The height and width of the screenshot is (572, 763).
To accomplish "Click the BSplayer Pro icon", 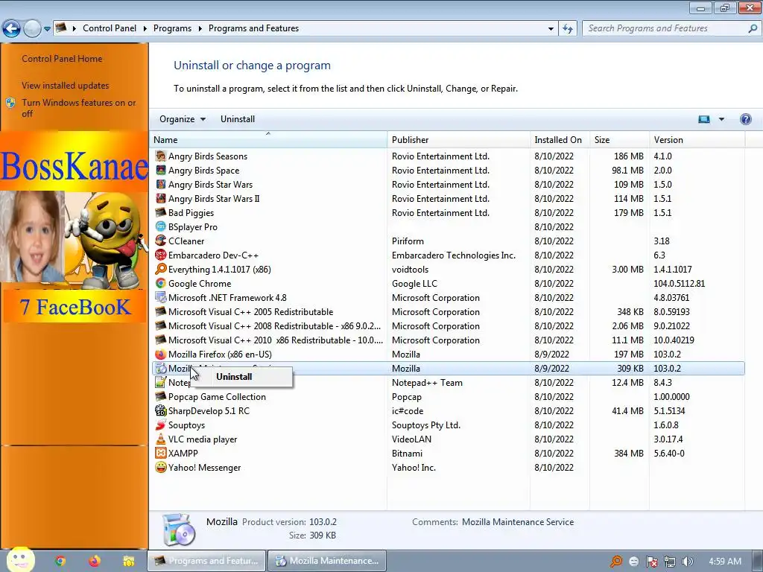I will [161, 226].
